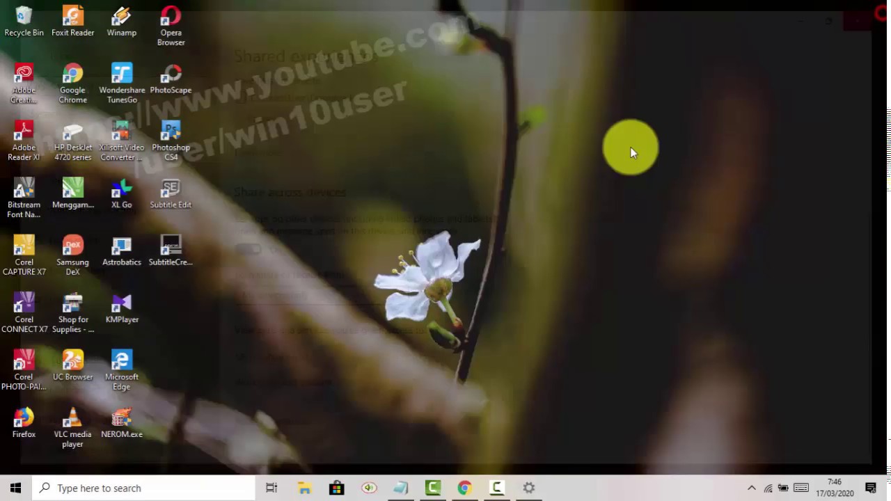Expand the hidden system tray icons
Image resolution: width=891 pixels, height=501 pixels.
coord(752,488)
